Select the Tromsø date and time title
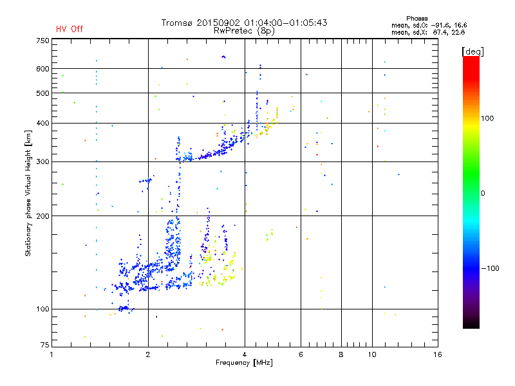Viewport: 515px width, 386px height. tap(244, 23)
